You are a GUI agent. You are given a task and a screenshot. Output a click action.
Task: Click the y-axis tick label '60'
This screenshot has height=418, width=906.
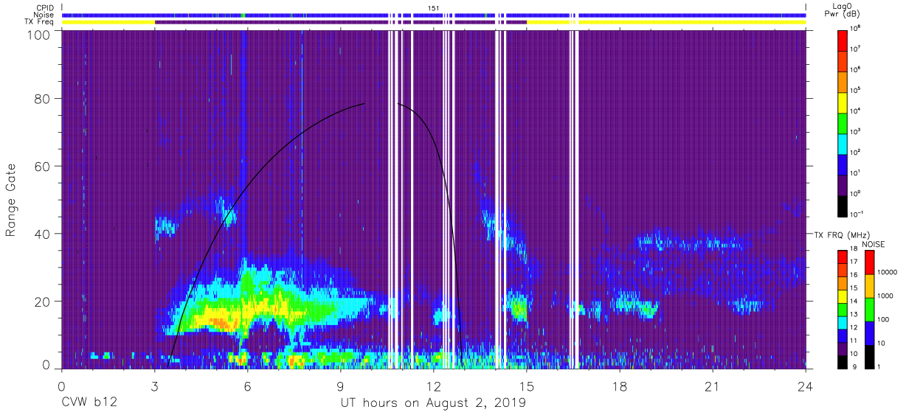point(42,166)
